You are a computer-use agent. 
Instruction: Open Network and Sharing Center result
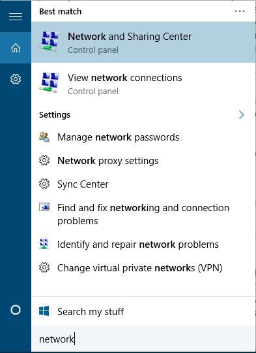pos(143,42)
